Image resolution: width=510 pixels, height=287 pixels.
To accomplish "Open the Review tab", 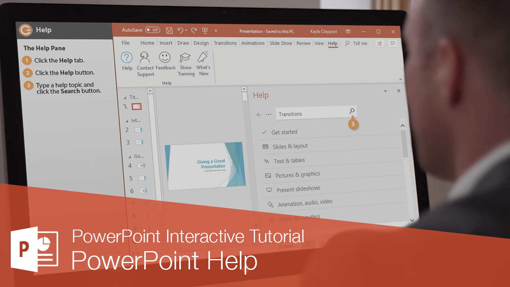I will click(303, 43).
